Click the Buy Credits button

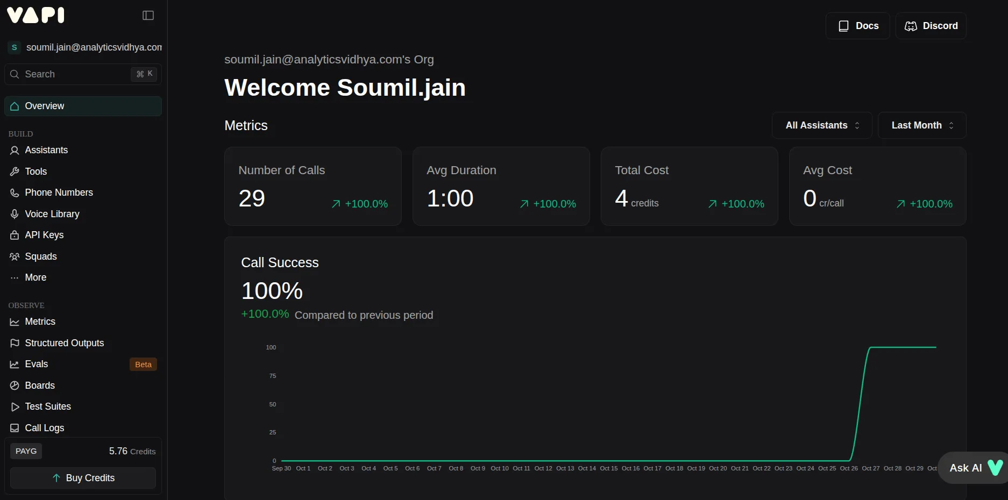coord(82,477)
